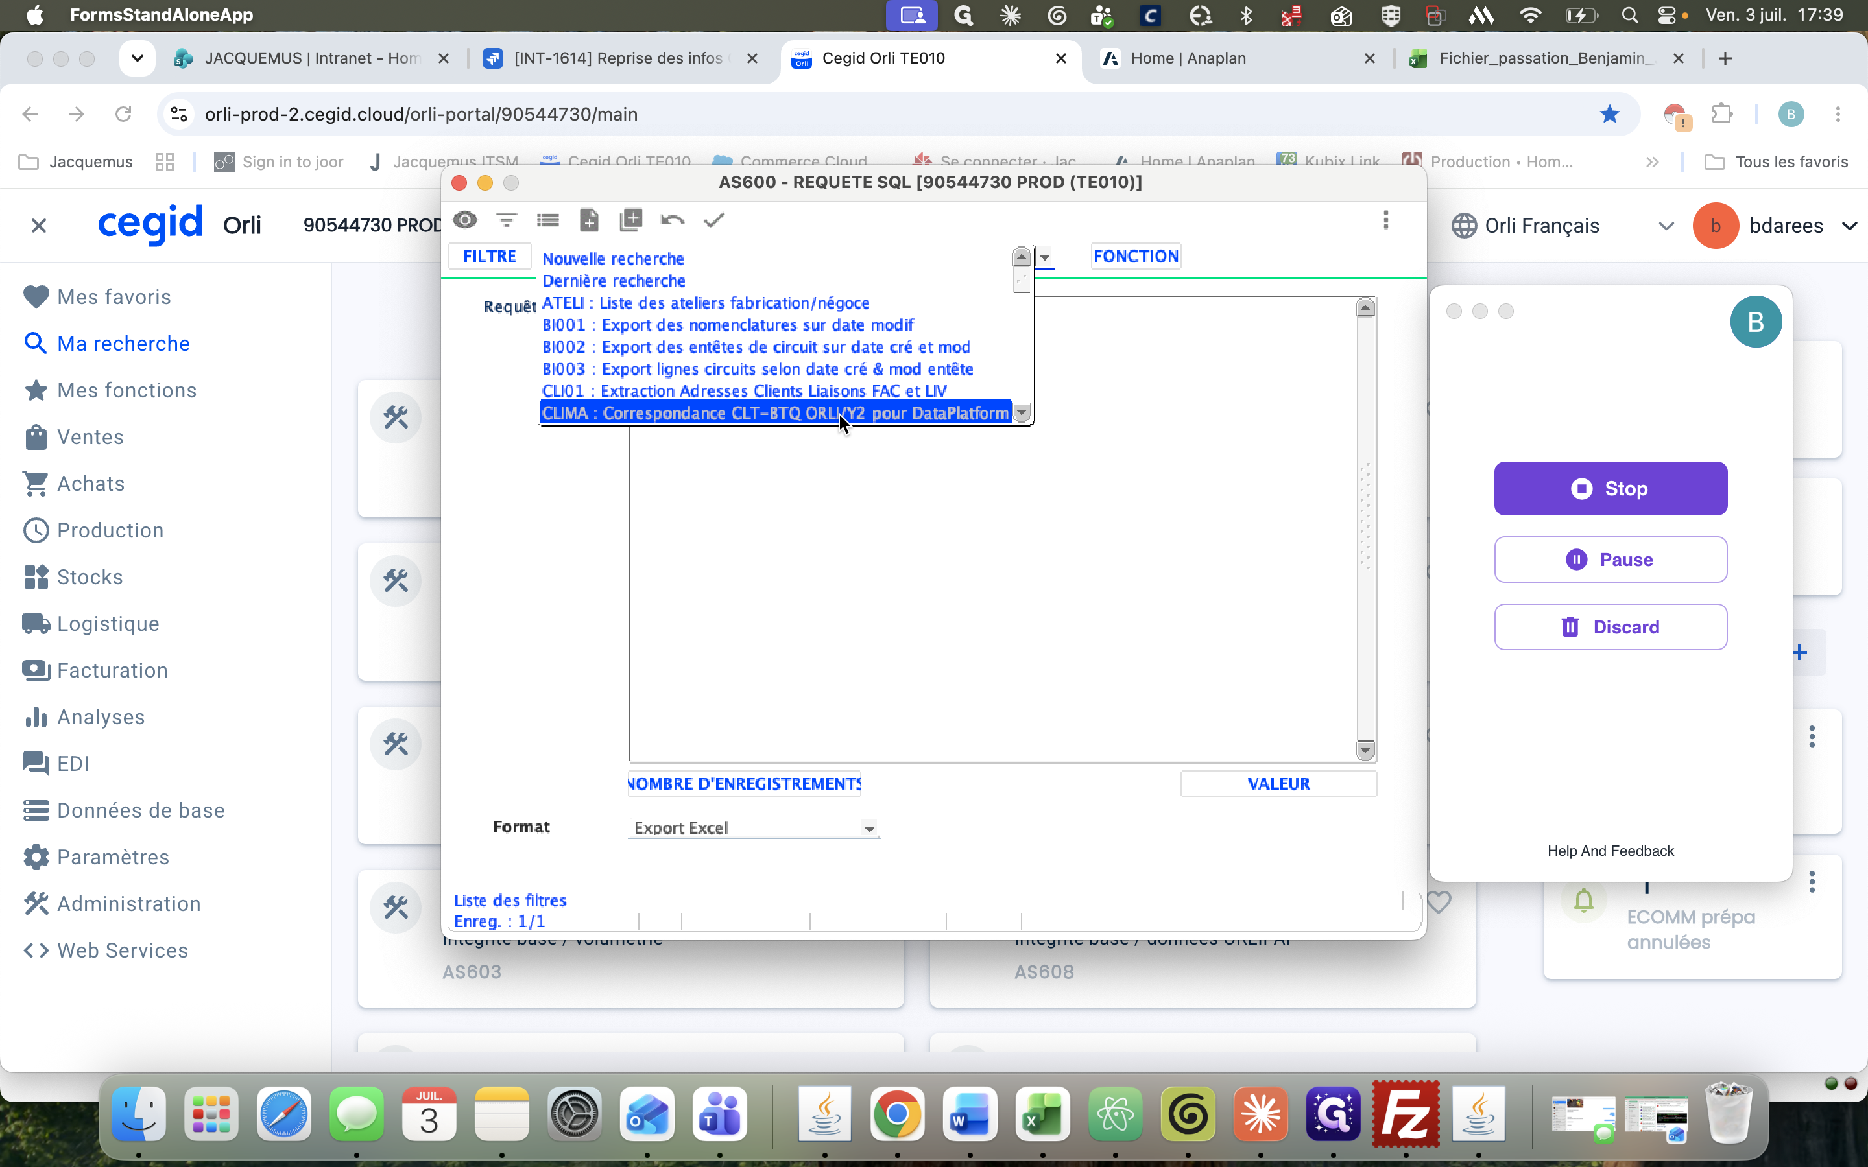Click the dropdown list scroll-down arrow
The width and height of the screenshot is (1868, 1167).
click(1022, 413)
